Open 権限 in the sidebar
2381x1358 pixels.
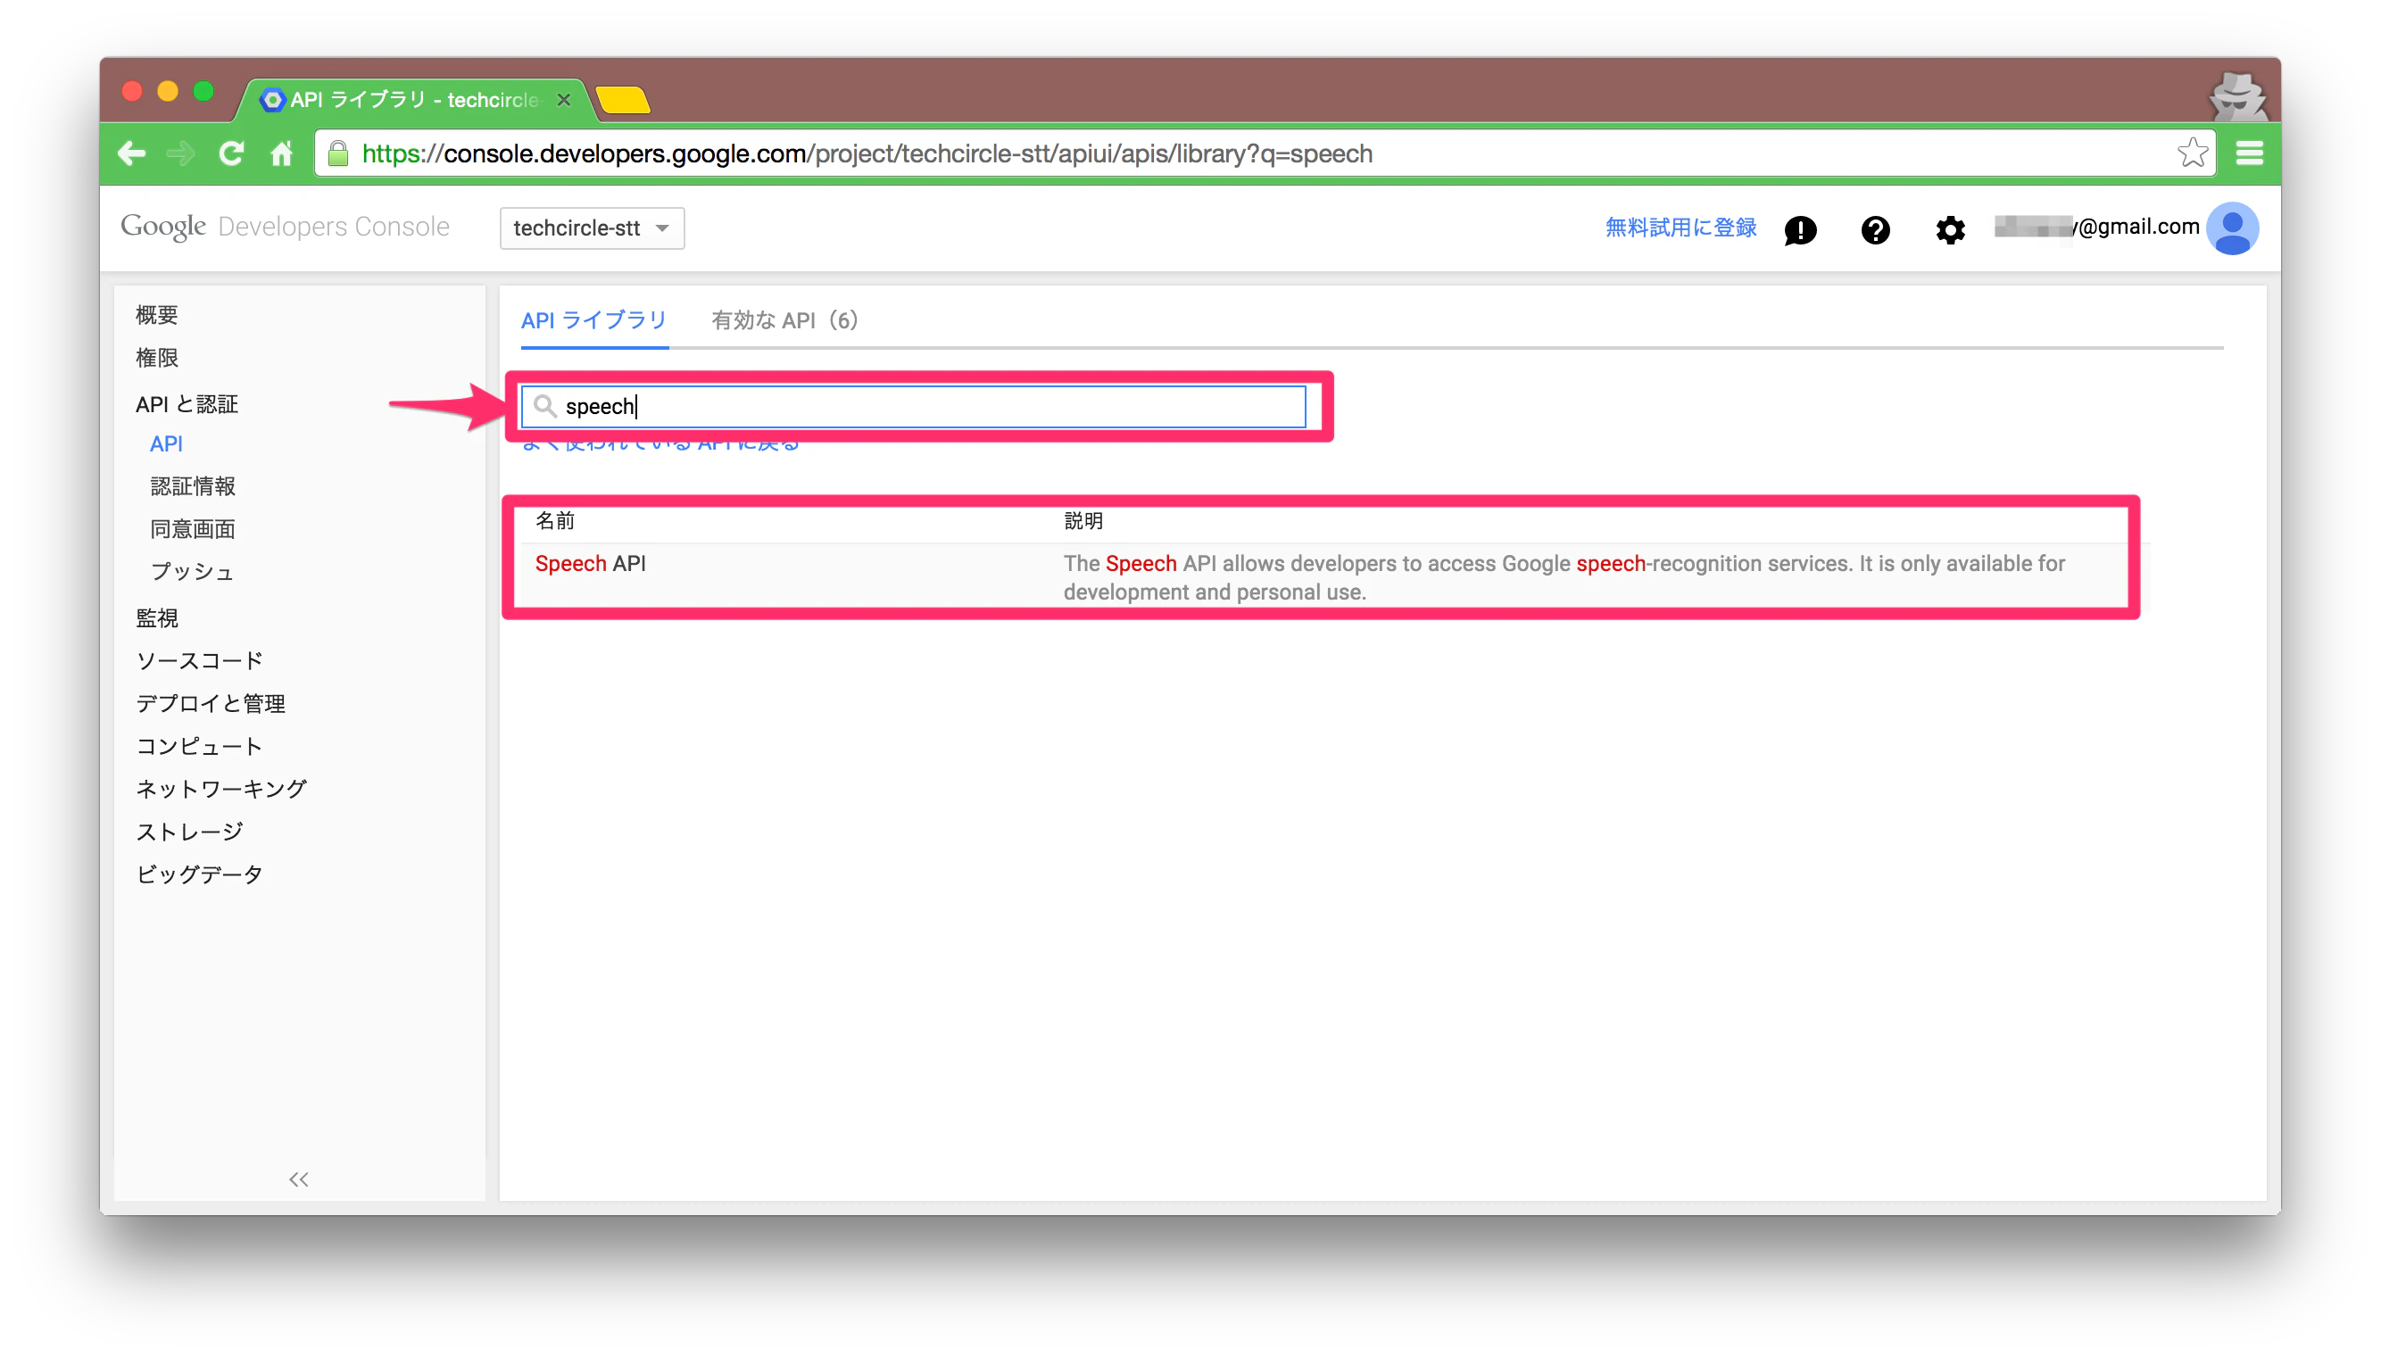click(156, 358)
